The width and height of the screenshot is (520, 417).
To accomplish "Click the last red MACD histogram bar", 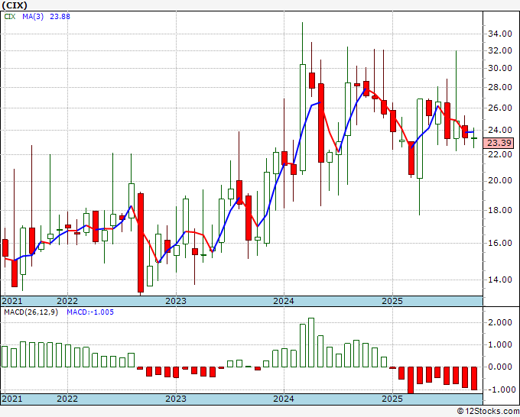I will point(474,378).
